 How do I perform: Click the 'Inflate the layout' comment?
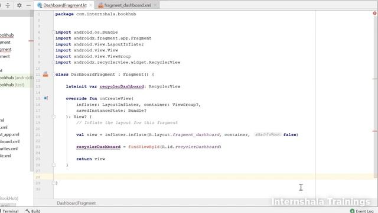[x=127, y=122]
